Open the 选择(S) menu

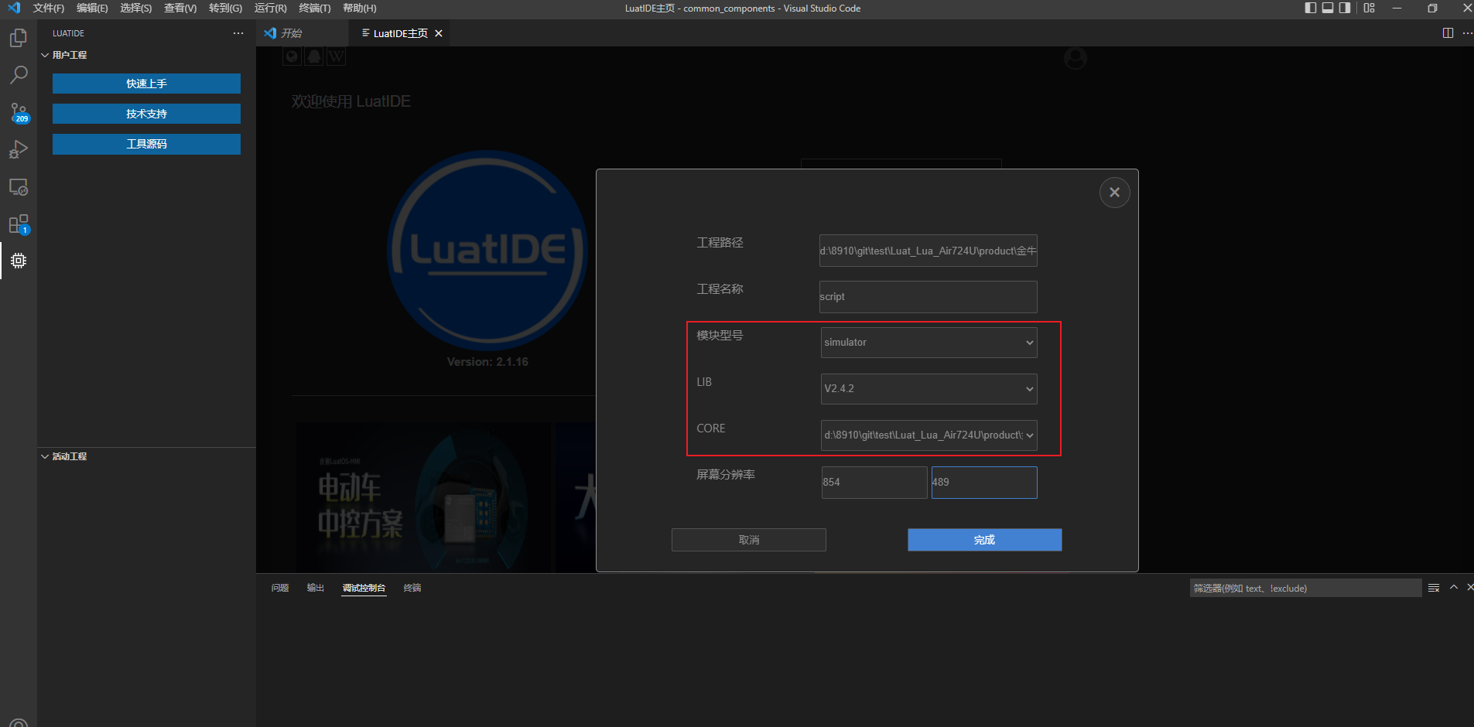pos(136,9)
